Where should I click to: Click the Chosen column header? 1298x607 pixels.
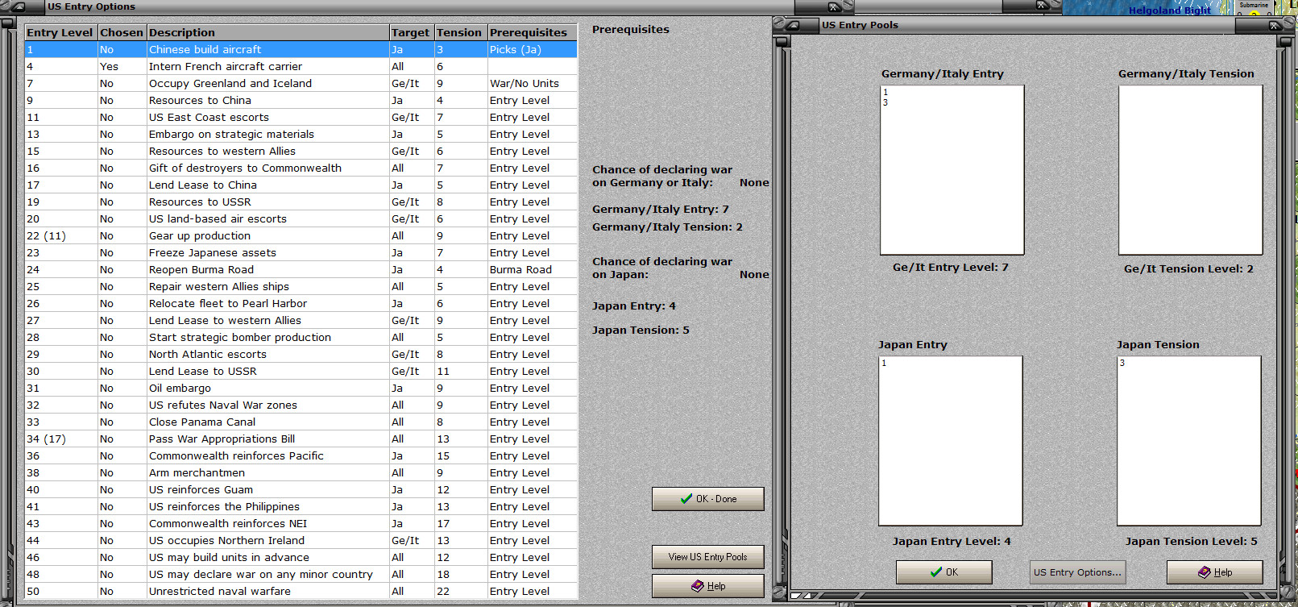click(x=122, y=32)
